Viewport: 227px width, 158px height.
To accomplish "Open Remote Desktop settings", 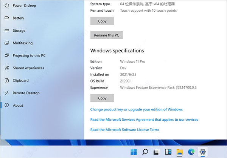I will pyautogui.click(x=26, y=93).
